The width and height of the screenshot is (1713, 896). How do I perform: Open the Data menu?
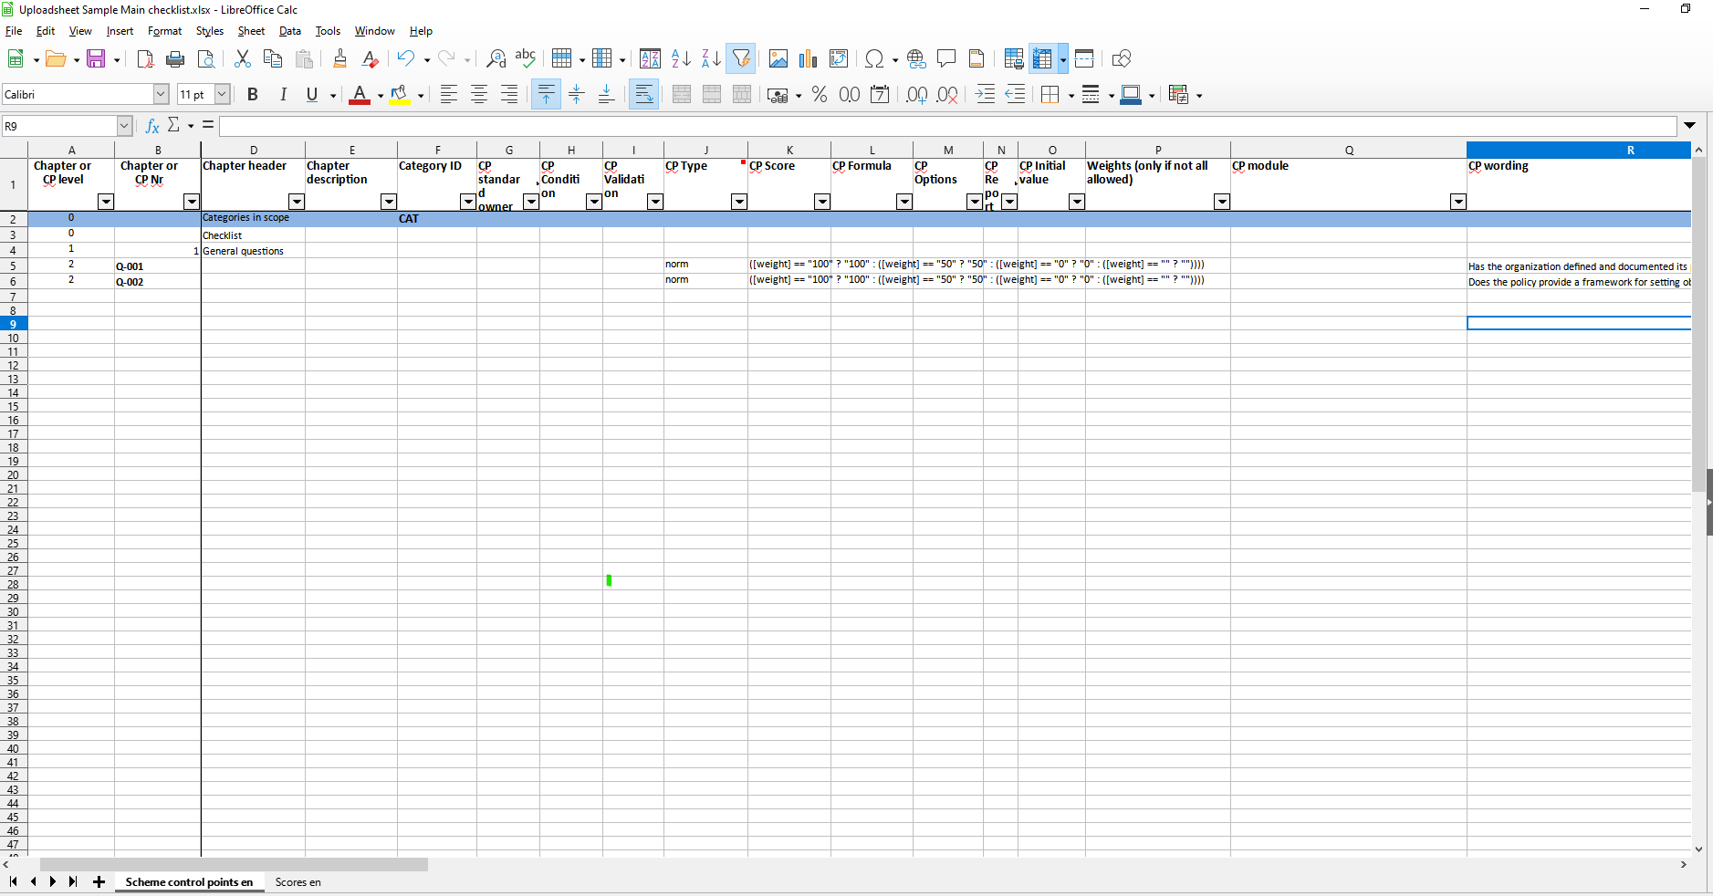289,31
